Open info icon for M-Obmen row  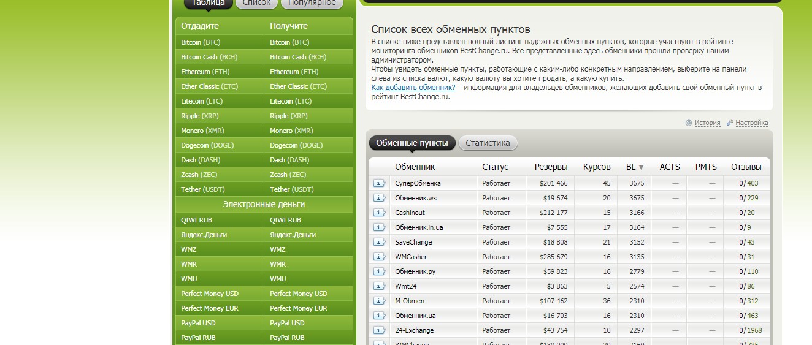point(380,301)
